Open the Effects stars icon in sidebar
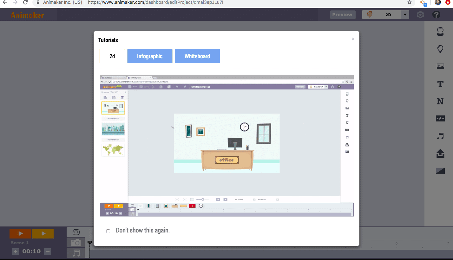 440,119
